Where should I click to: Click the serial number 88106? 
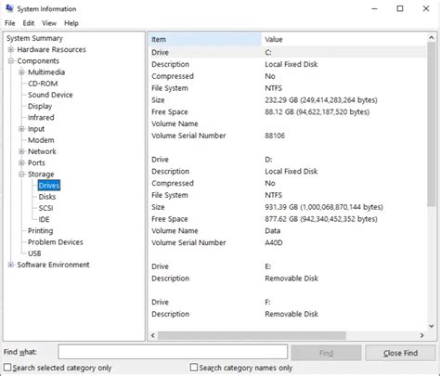275,136
